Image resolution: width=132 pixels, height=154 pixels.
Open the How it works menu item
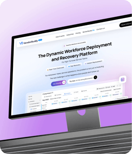tap(60, 36)
